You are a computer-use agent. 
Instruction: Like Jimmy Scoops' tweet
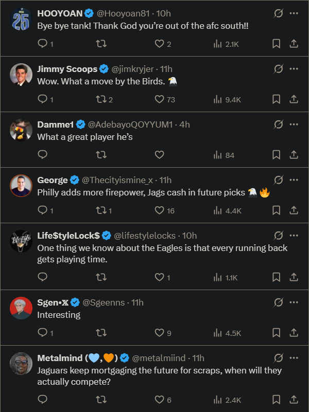(160, 99)
